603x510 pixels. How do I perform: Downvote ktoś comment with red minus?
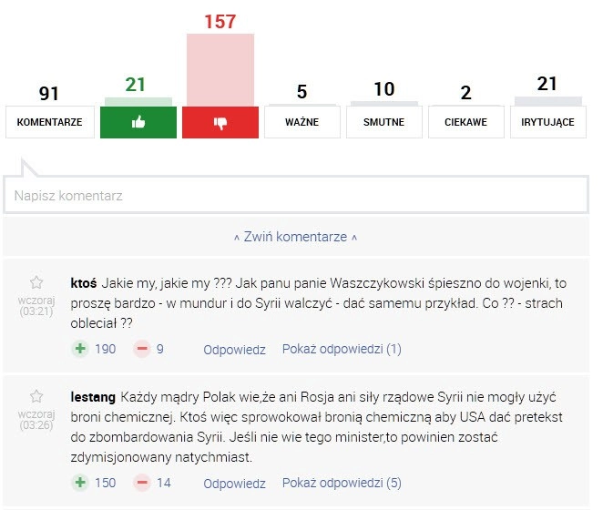point(142,349)
